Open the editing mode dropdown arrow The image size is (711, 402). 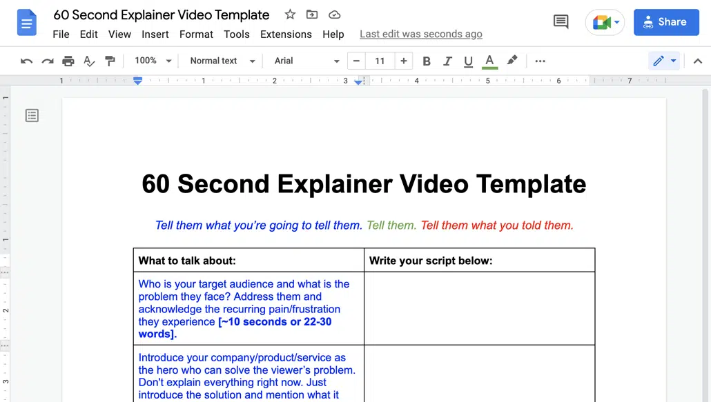[672, 61]
